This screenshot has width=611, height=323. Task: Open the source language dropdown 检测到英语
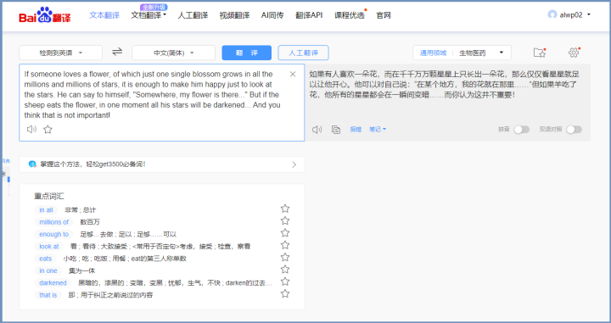61,53
